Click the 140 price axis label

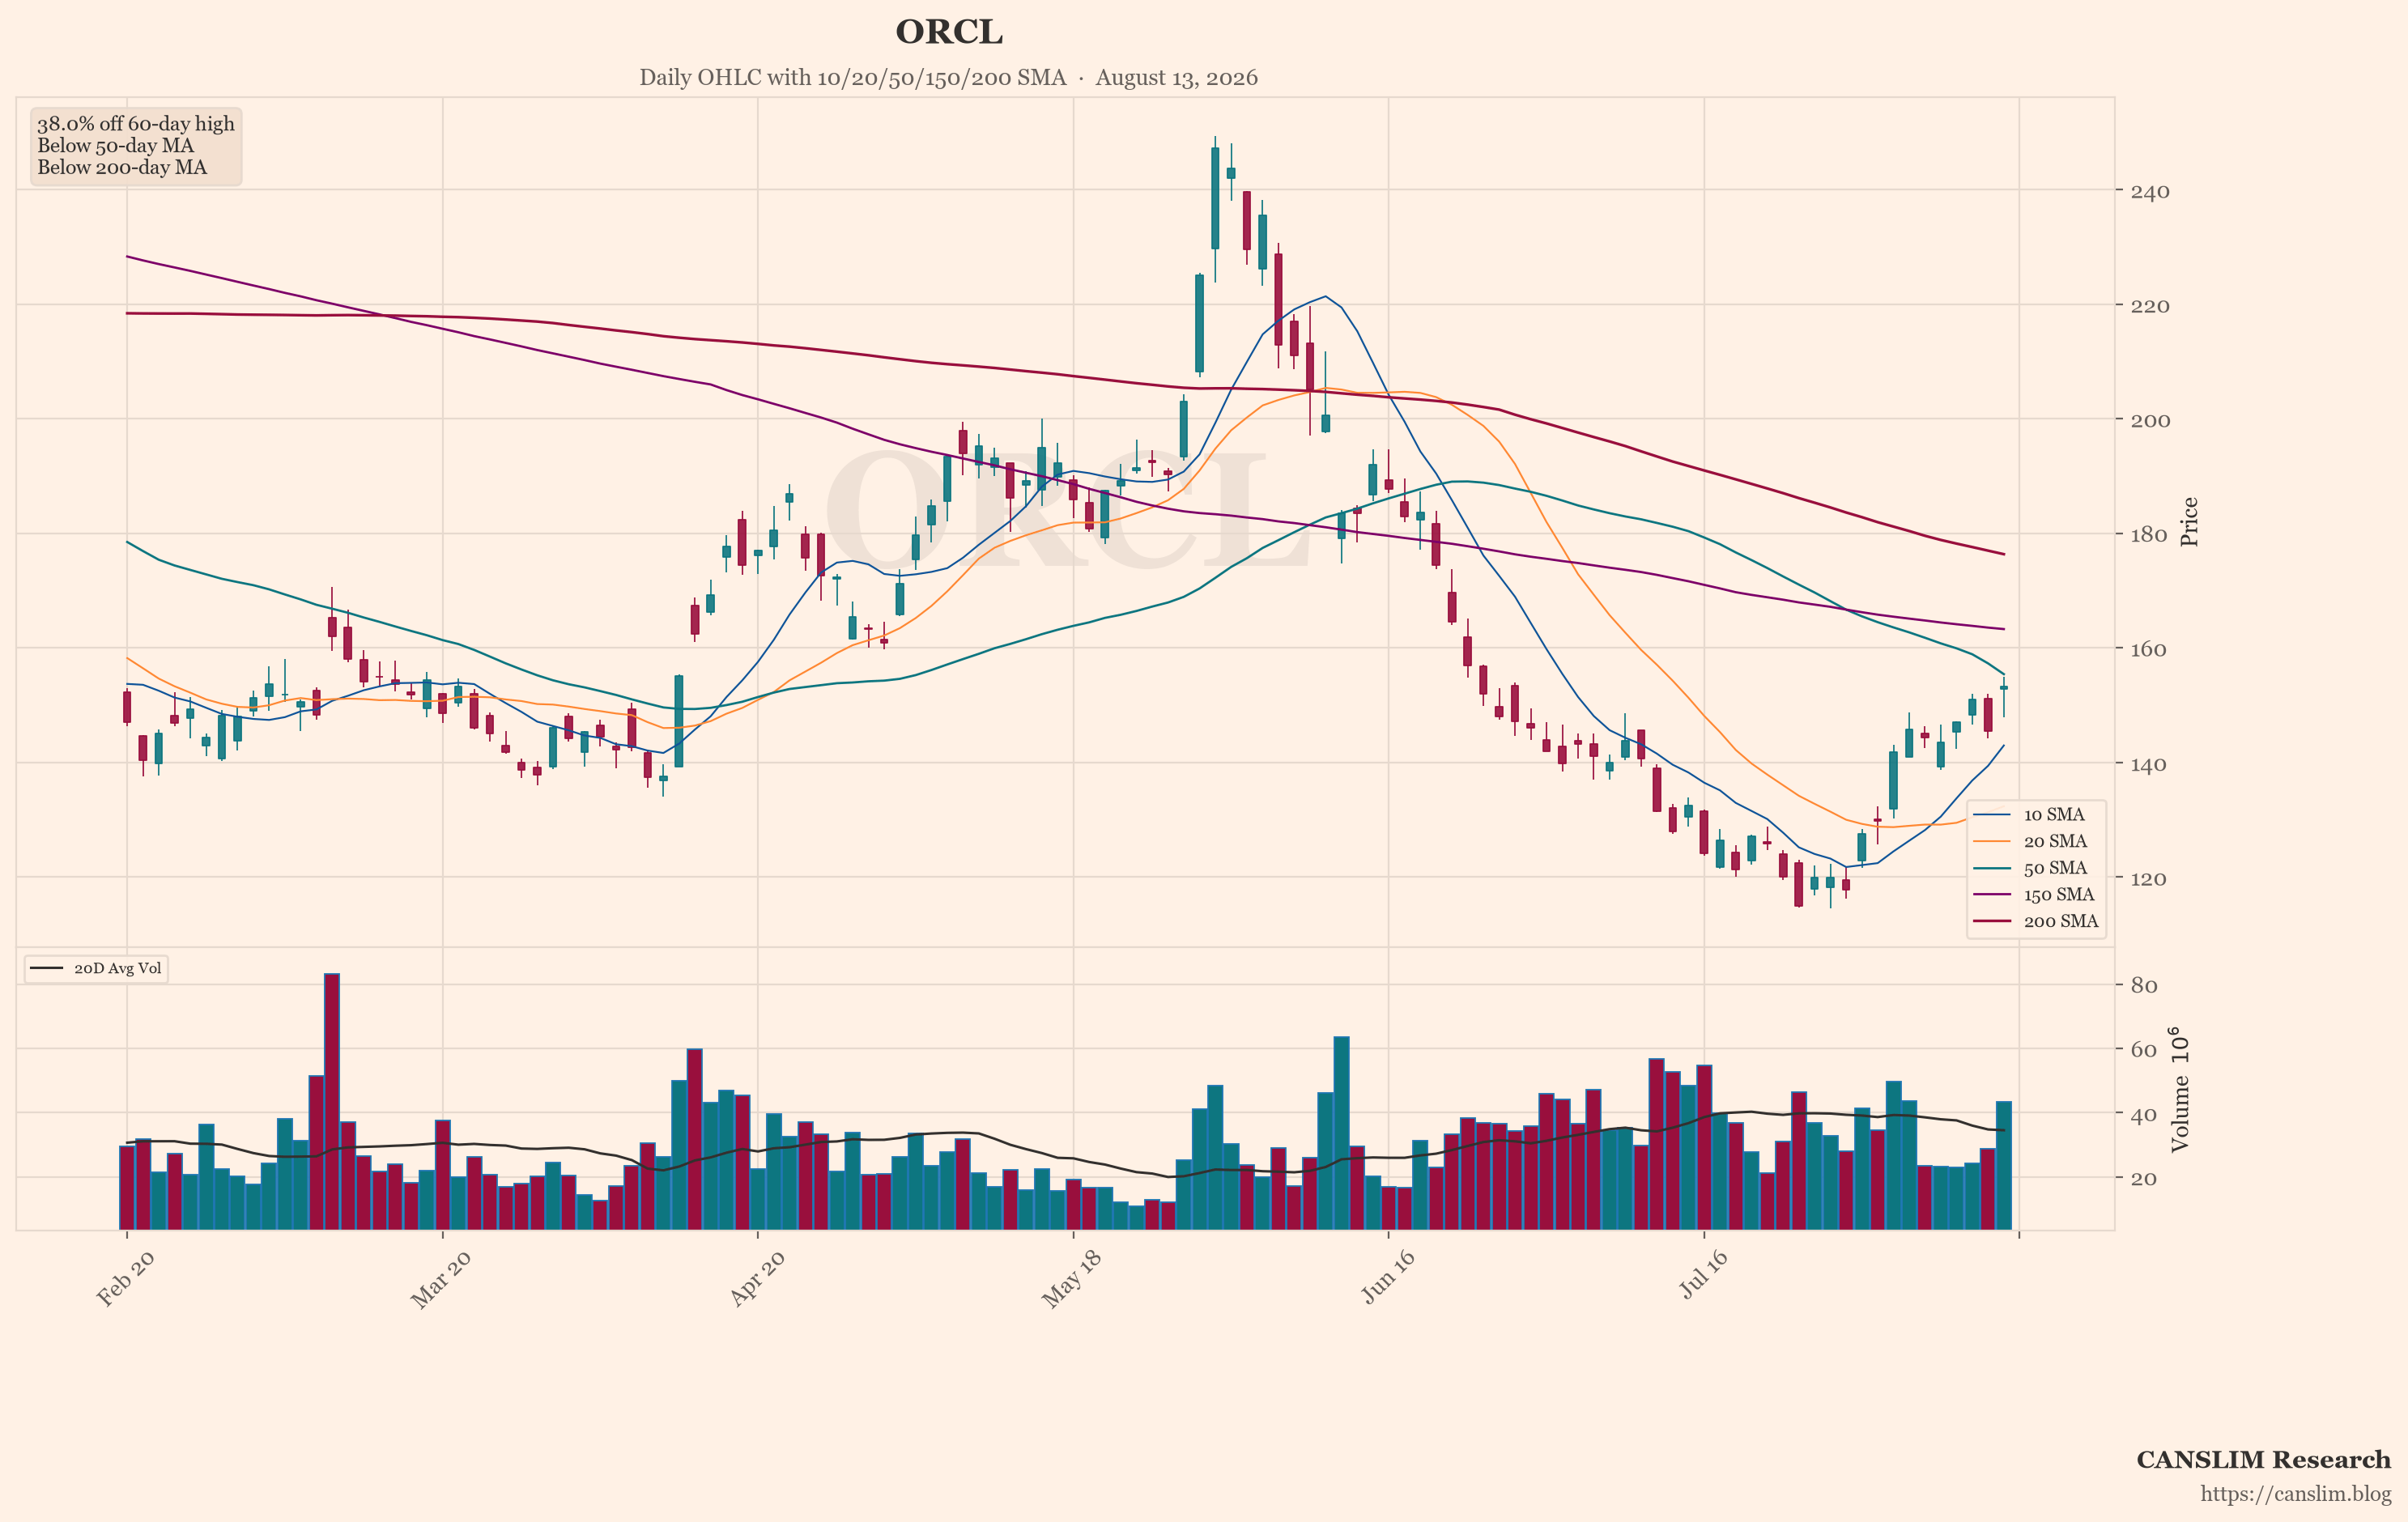[x=2149, y=765]
